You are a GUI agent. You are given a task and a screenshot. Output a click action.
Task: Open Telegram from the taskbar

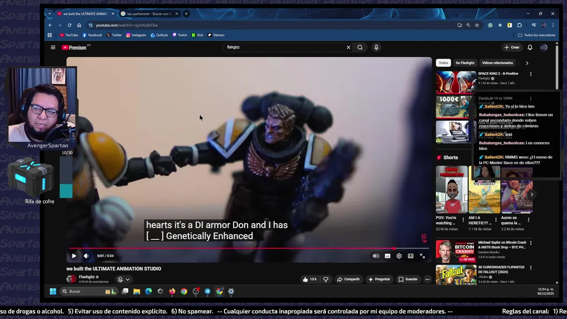(x=207, y=292)
